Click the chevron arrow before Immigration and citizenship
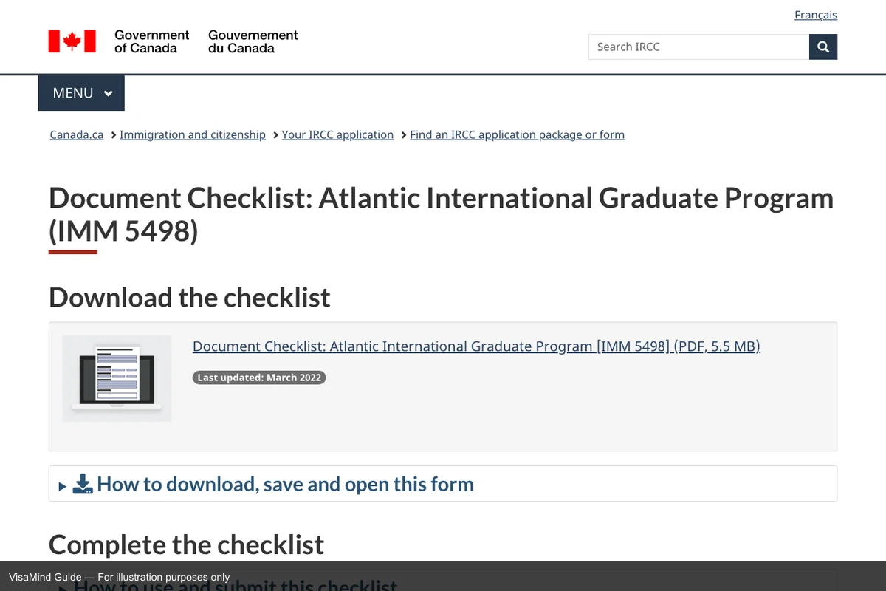Viewport: 886px width, 591px height. click(113, 135)
